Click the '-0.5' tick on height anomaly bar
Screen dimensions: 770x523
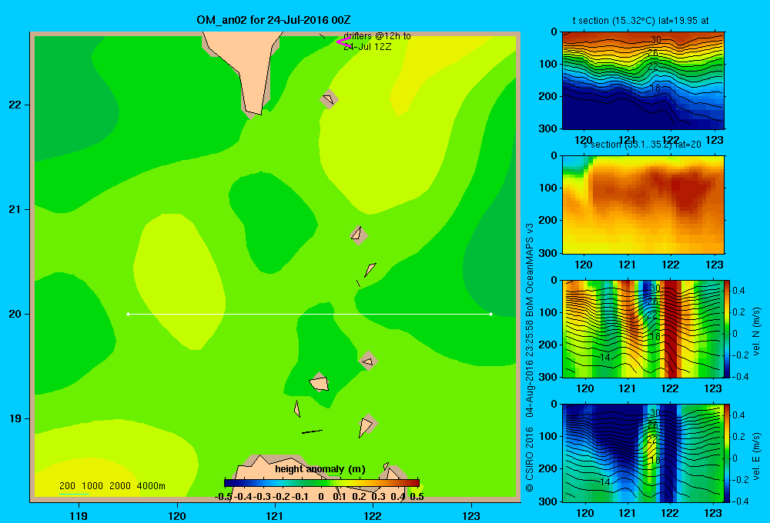[223, 497]
